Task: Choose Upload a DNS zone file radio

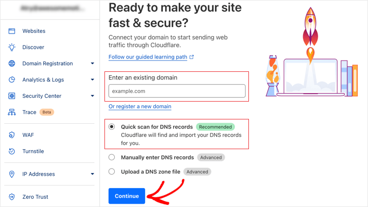Action: tap(111, 172)
